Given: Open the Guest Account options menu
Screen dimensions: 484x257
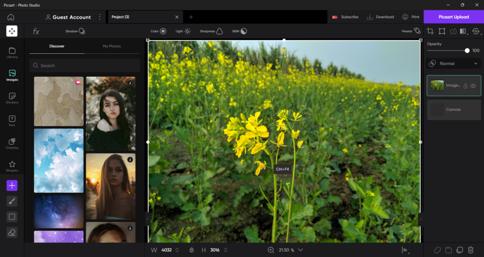Looking at the screenshot, I should 100,17.
